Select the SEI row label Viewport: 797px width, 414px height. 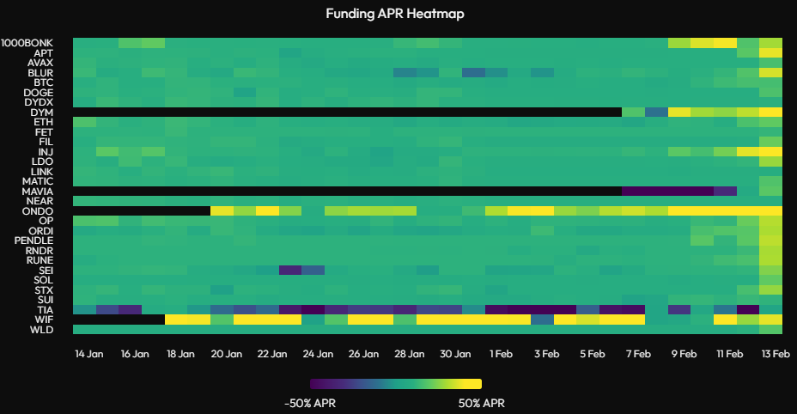point(46,271)
